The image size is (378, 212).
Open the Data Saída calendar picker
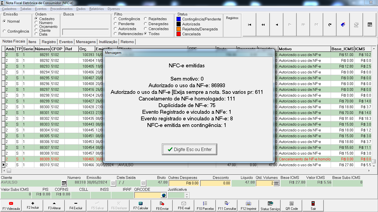tap(143, 183)
